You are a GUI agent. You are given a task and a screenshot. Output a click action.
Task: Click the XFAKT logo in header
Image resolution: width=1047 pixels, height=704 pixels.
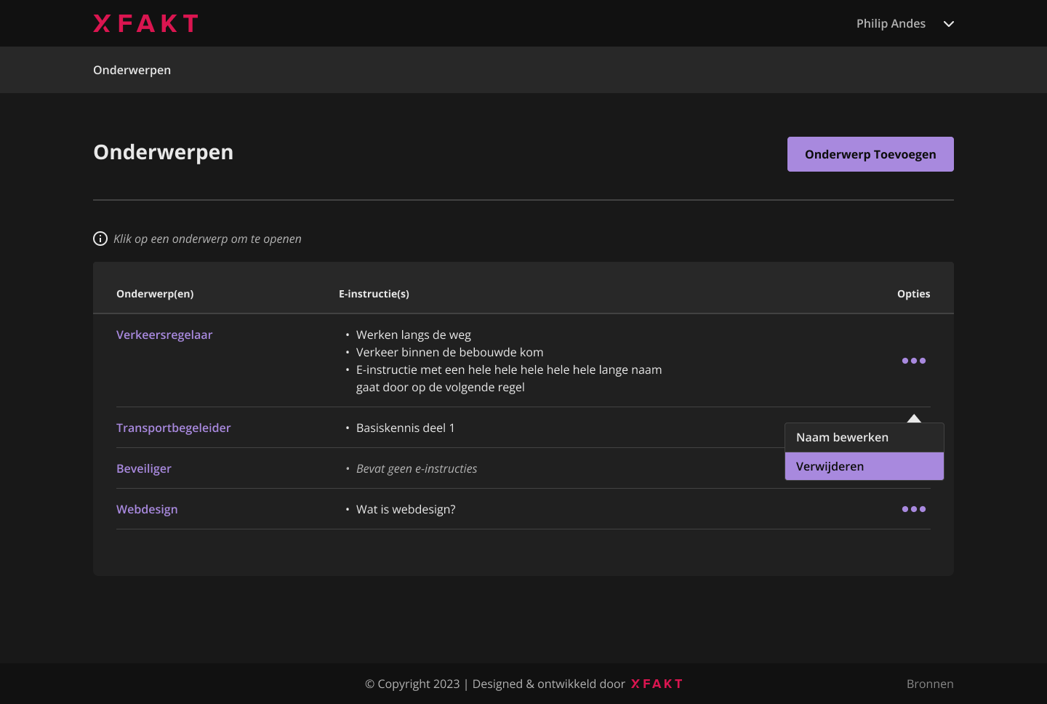click(145, 23)
